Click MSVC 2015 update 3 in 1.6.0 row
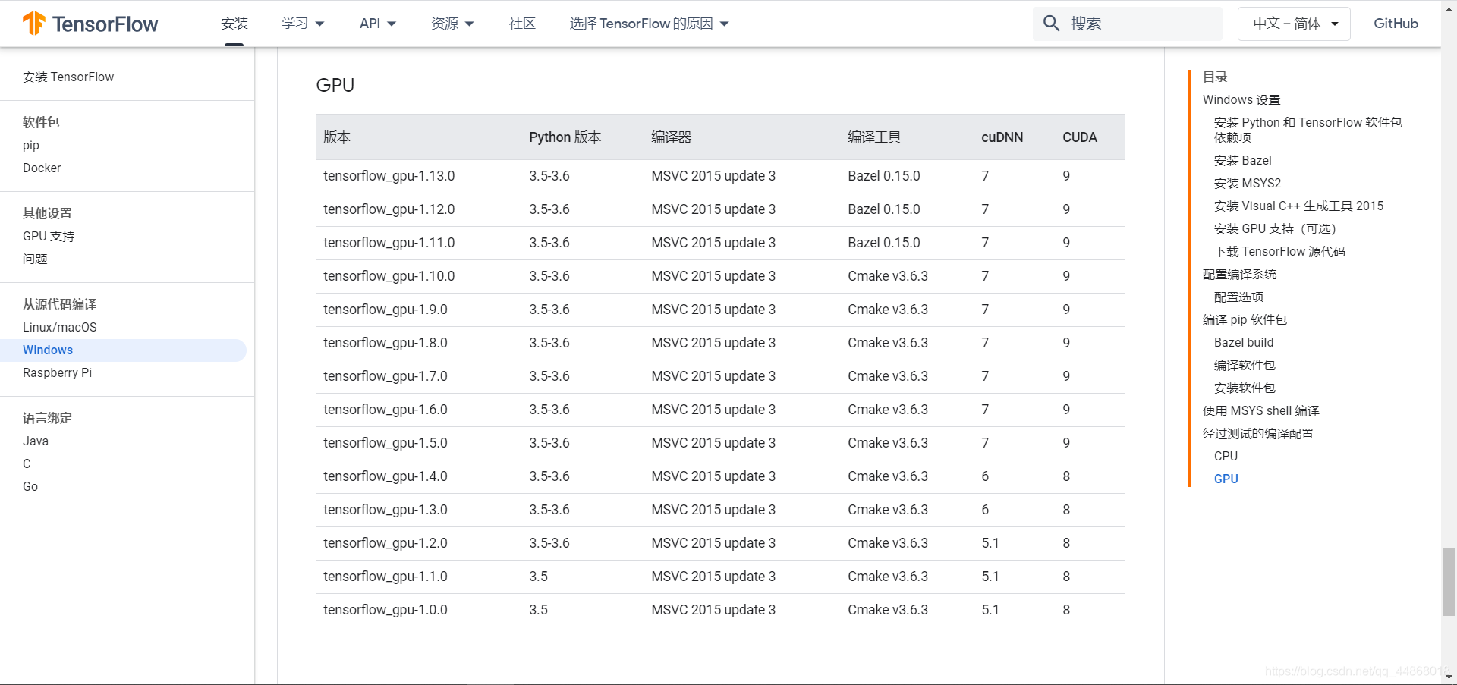 click(x=713, y=410)
